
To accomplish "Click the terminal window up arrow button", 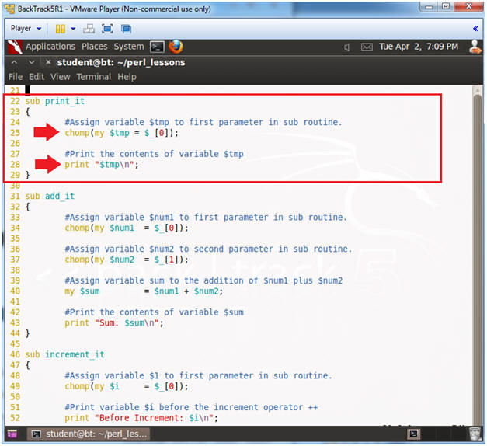I will pos(14,62).
